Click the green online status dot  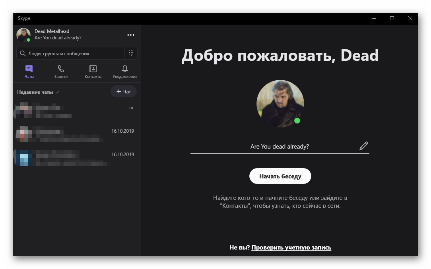coord(297,121)
